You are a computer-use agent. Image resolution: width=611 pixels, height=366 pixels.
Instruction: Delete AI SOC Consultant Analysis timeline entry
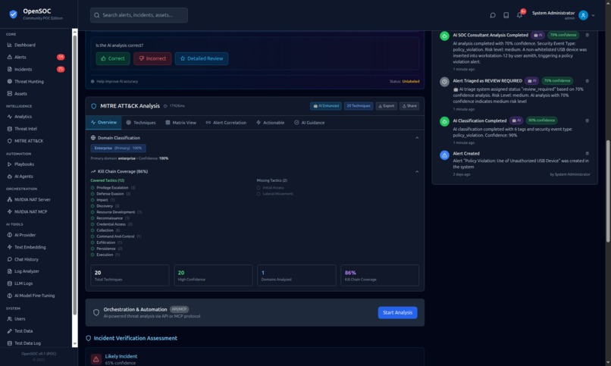(587, 35)
